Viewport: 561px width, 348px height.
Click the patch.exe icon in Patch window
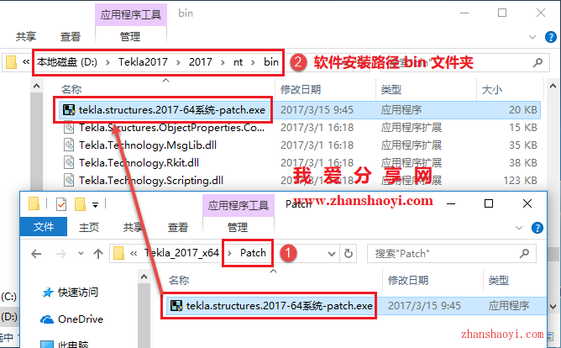click(x=176, y=306)
